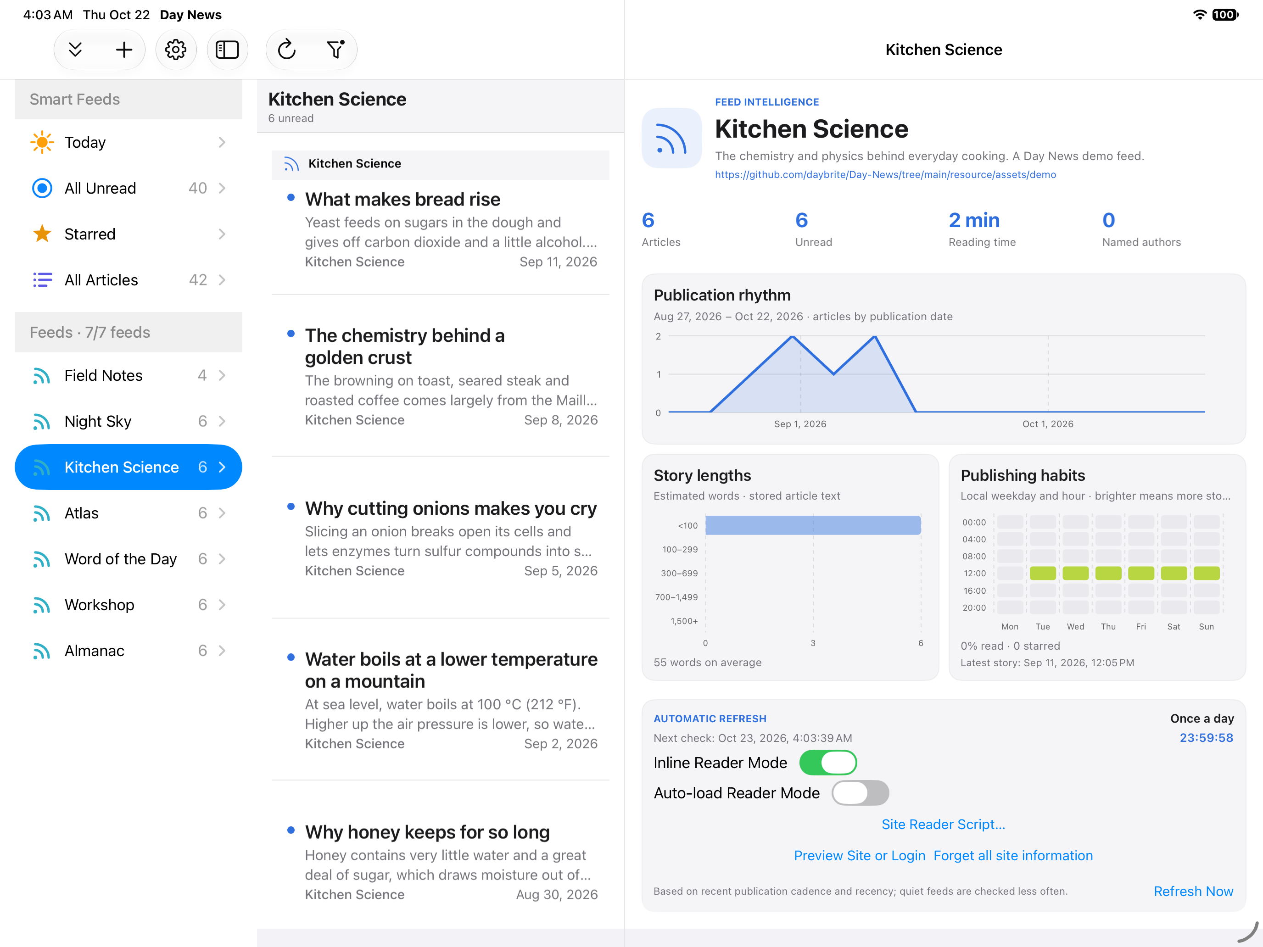This screenshot has width=1263, height=947.
Task: Toggle the sidebar layout icon
Action: coord(227,50)
